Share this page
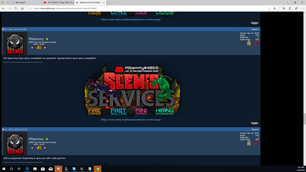 [296, 8]
